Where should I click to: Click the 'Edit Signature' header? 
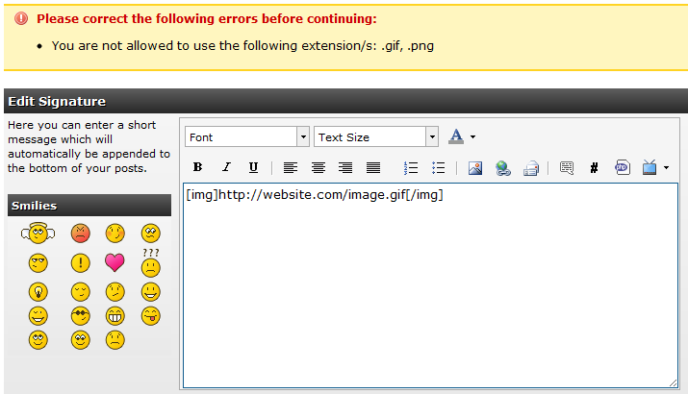coord(57,101)
